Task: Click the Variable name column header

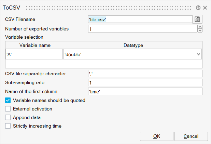Action: click(35, 45)
